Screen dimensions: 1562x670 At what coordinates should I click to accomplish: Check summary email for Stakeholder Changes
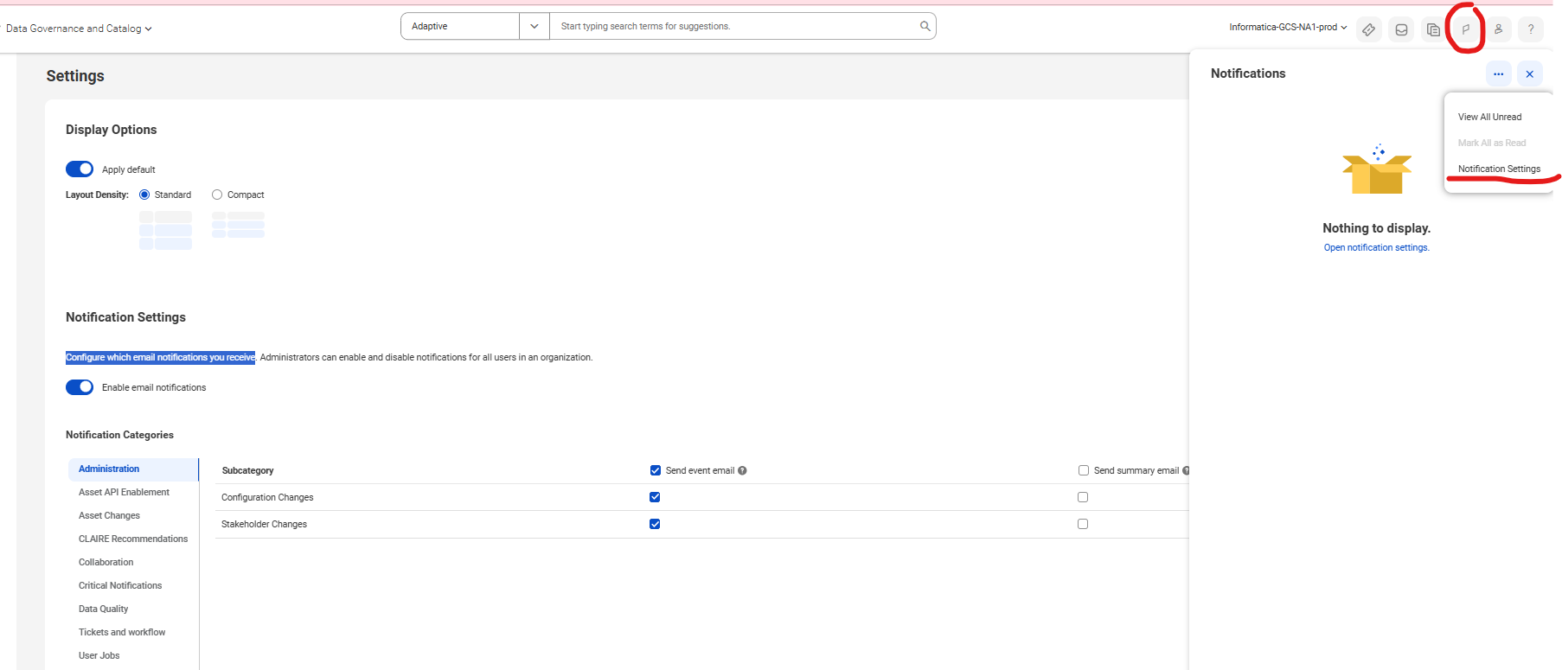coord(1083,524)
